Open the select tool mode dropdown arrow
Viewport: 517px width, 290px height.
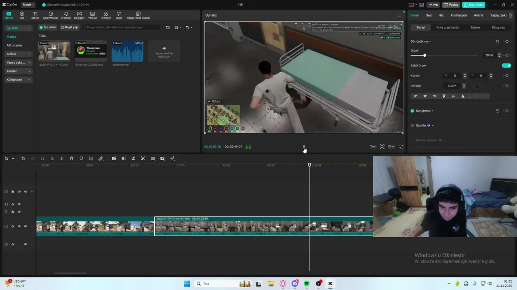click(x=13, y=159)
